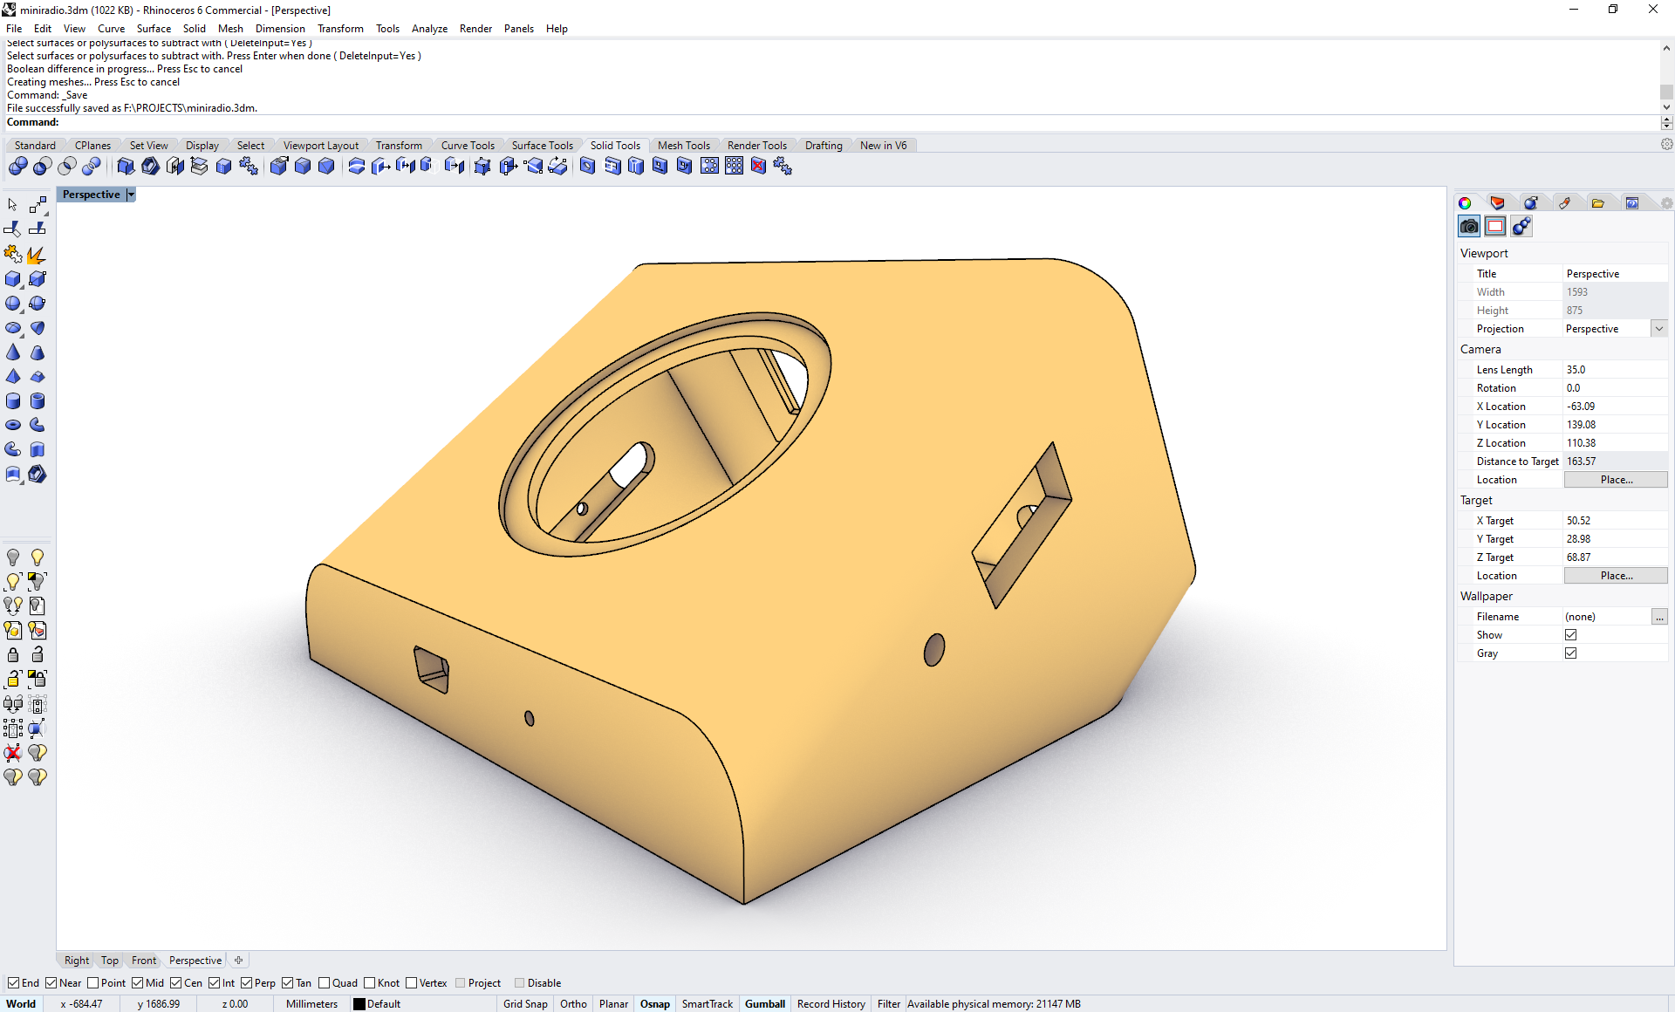Toggle Wallpaper Show checkbox

tap(1570, 635)
